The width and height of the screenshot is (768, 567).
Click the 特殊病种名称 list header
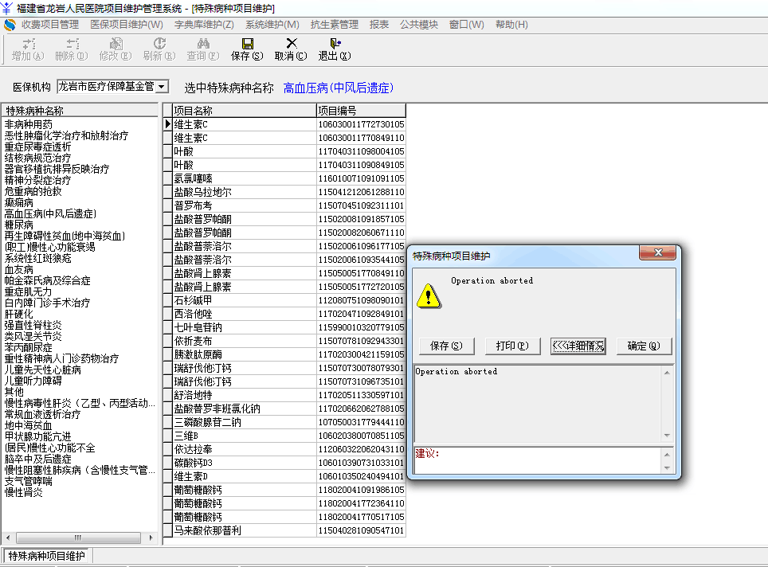pos(80,111)
